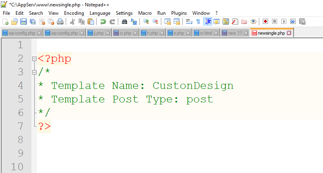
Task: Click the Undo arrow icon
Action: pos(103,22)
